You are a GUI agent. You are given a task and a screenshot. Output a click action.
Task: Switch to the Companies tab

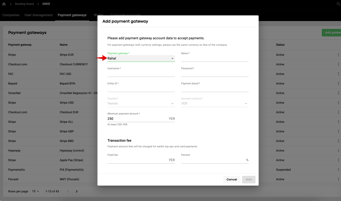click(11, 15)
